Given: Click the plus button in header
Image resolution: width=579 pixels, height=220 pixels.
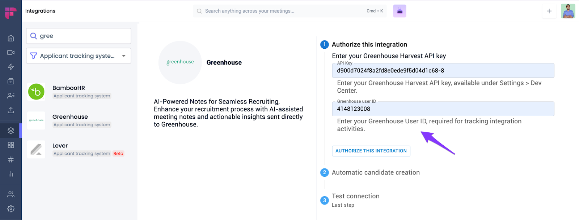Looking at the screenshot, I should pos(549,11).
